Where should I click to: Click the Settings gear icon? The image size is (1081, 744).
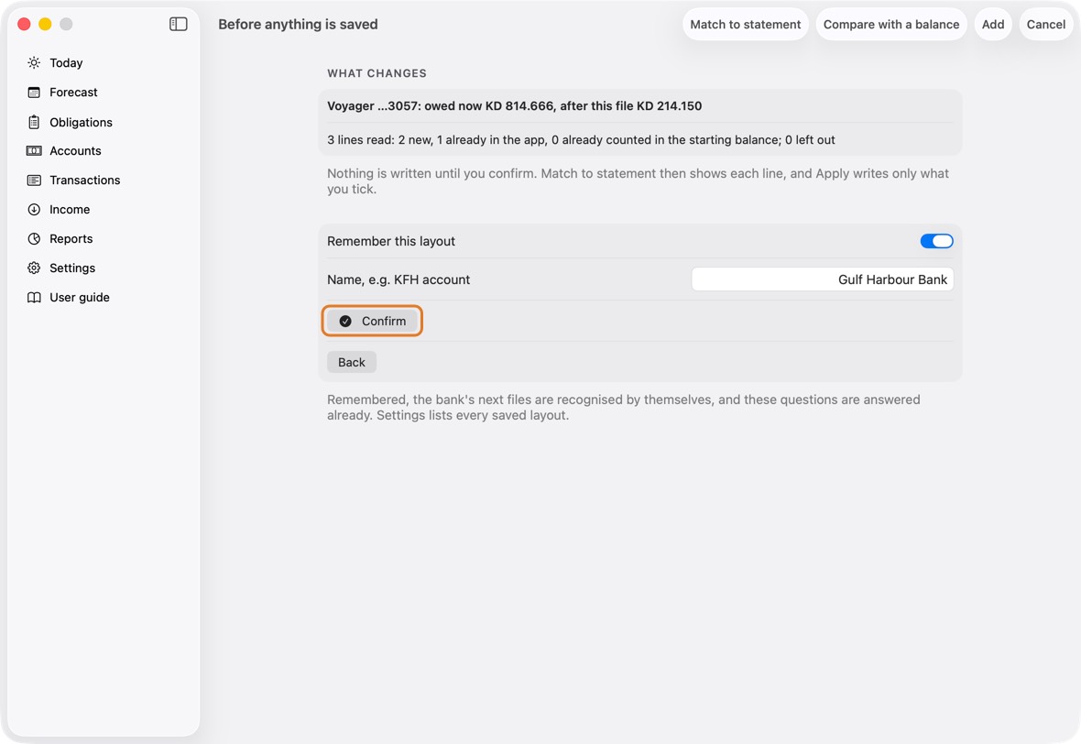(x=34, y=268)
